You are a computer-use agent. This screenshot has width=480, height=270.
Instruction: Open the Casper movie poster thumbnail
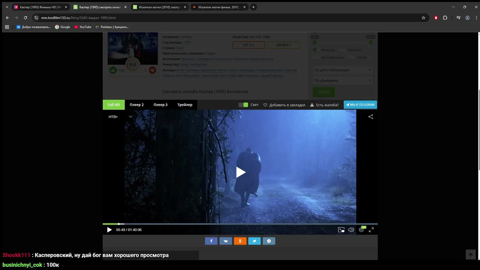point(133,48)
